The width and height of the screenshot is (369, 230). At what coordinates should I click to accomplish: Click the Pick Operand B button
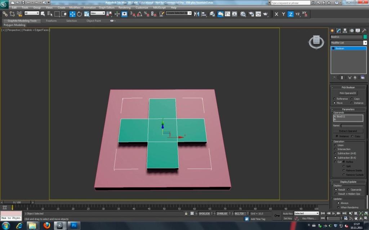click(348, 93)
